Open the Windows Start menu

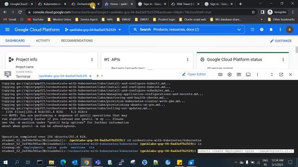(6, 162)
